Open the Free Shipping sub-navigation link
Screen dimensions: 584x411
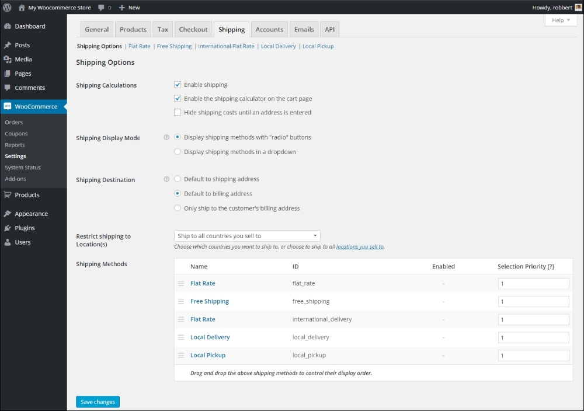tap(174, 46)
